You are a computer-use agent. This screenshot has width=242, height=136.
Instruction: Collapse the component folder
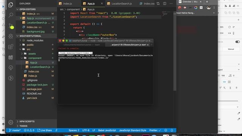[36, 58]
